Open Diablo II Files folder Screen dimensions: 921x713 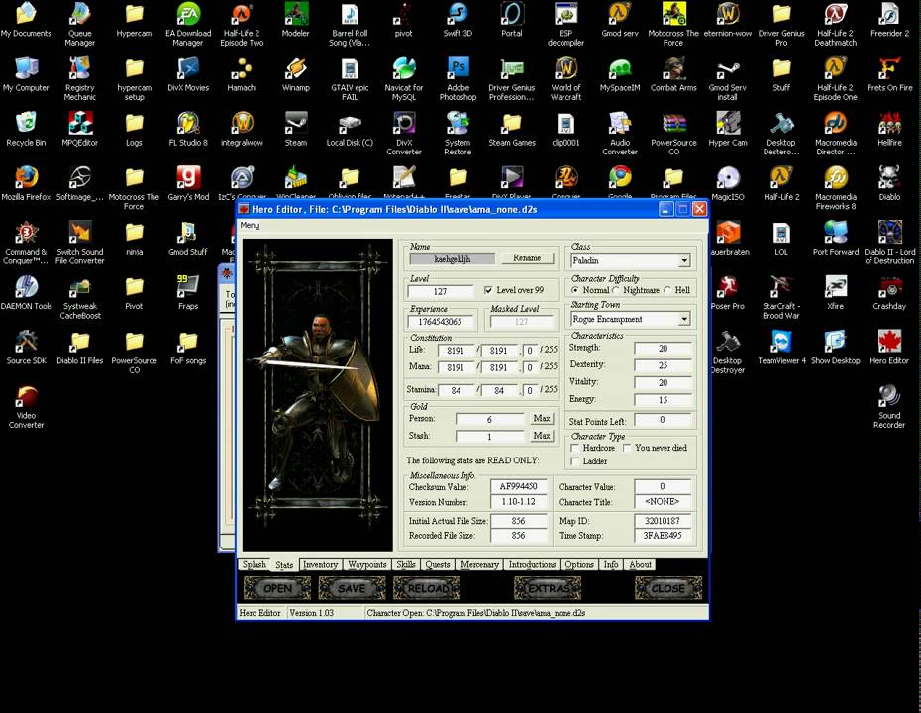pos(80,348)
